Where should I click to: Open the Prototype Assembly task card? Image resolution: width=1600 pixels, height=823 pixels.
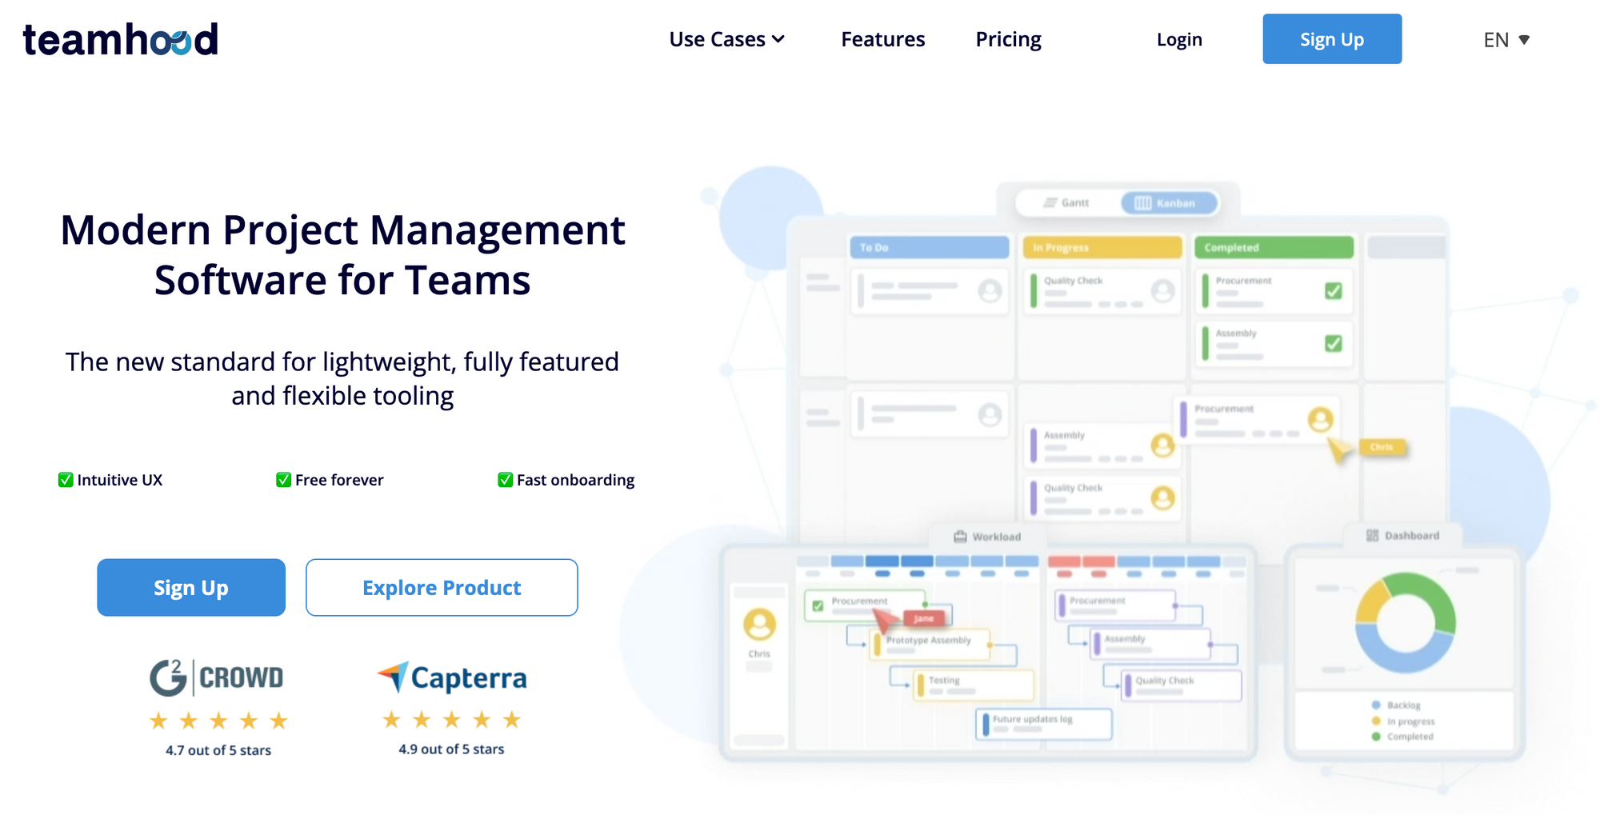coord(930,645)
